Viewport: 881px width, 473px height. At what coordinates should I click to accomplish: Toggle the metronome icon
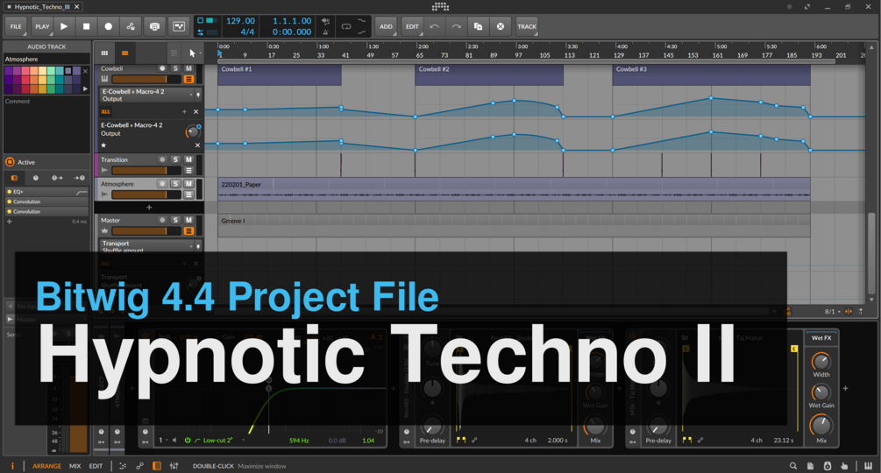coord(325,32)
